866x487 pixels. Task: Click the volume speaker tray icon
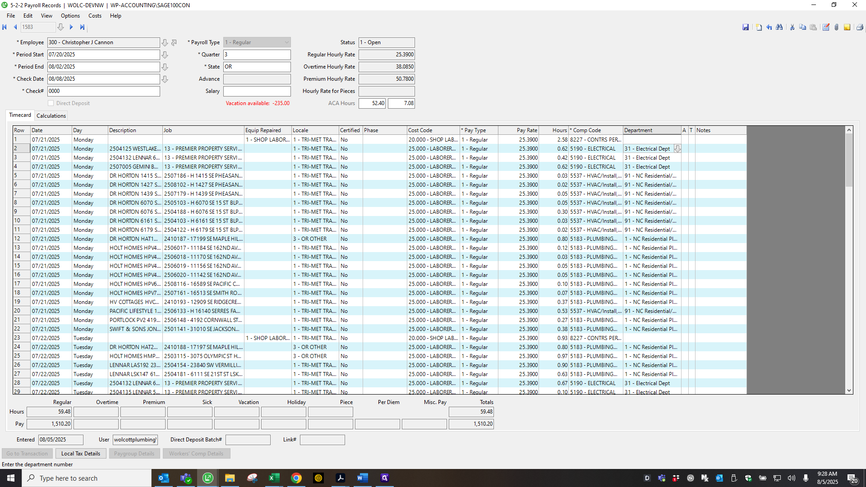pos(792,478)
